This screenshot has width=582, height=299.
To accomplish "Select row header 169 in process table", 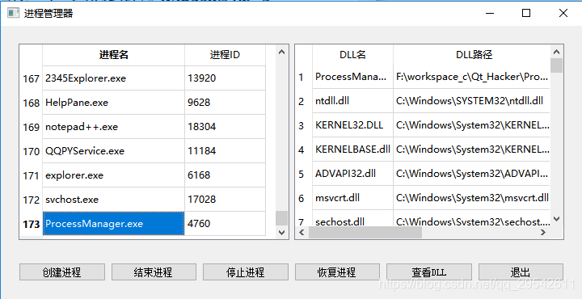I will 32,127.
